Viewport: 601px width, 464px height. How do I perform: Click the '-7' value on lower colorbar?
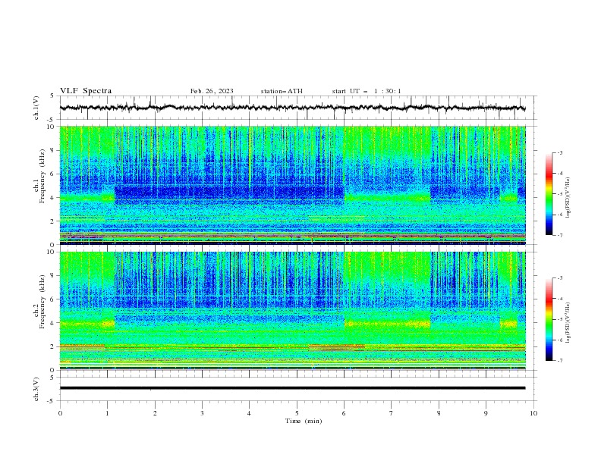click(559, 361)
